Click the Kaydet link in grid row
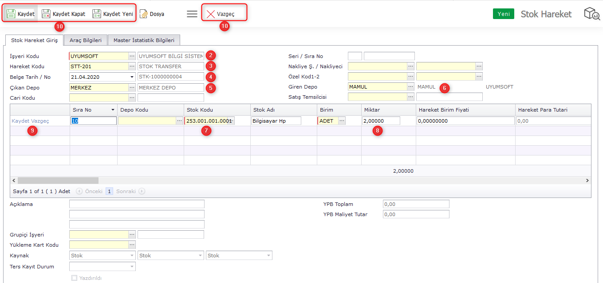 pos(20,121)
